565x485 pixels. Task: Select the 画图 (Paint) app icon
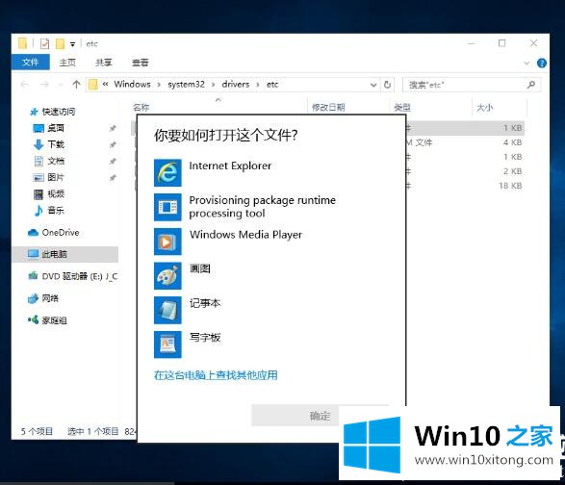tap(167, 275)
